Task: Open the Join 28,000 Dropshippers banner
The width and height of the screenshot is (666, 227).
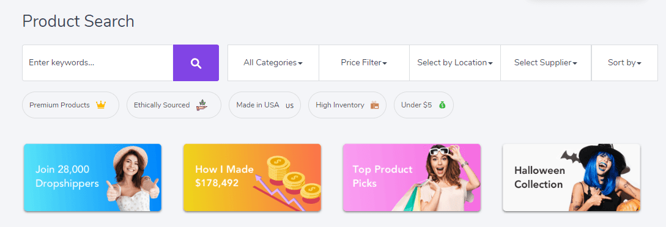Action: tap(92, 178)
